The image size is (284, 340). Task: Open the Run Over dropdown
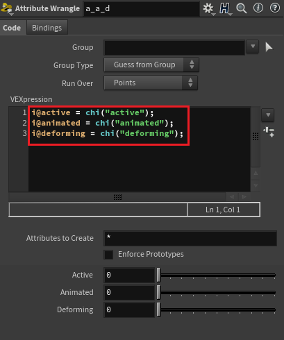151,83
